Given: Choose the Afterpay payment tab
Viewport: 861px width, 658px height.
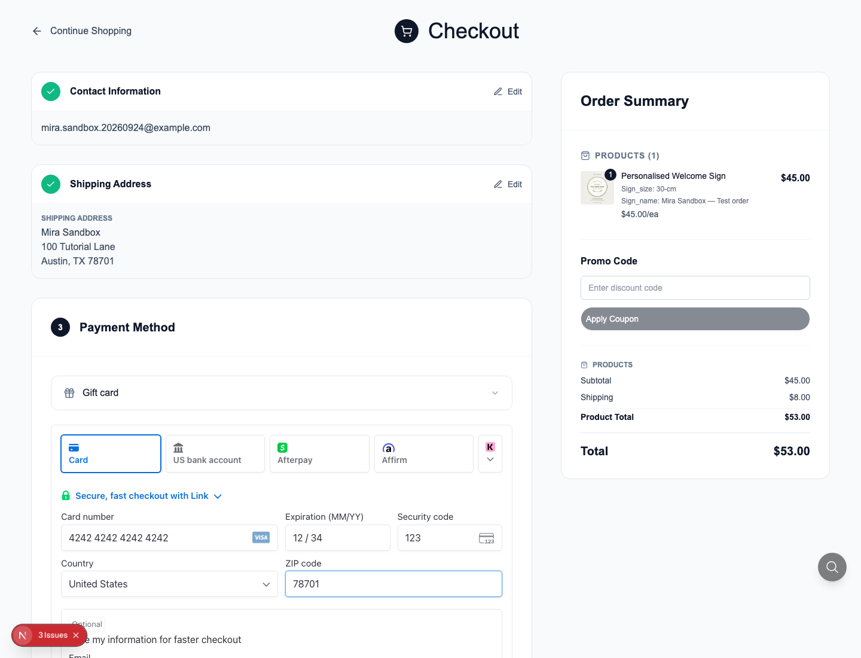Looking at the screenshot, I should 319,454.
